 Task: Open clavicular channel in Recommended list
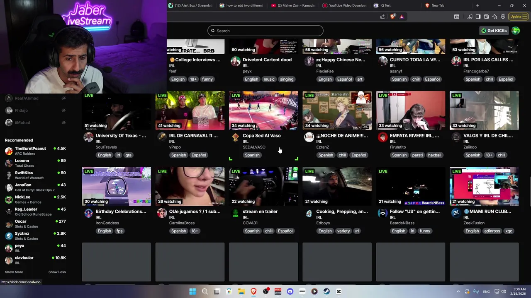35,260
